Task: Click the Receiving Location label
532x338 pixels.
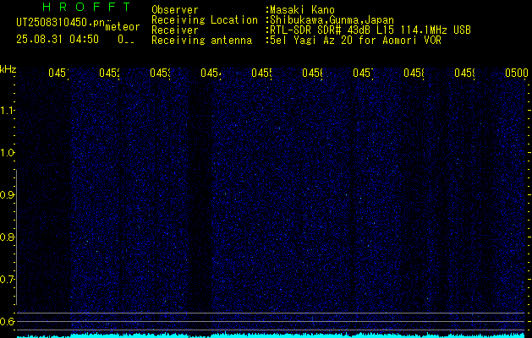Action: click(205, 20)
